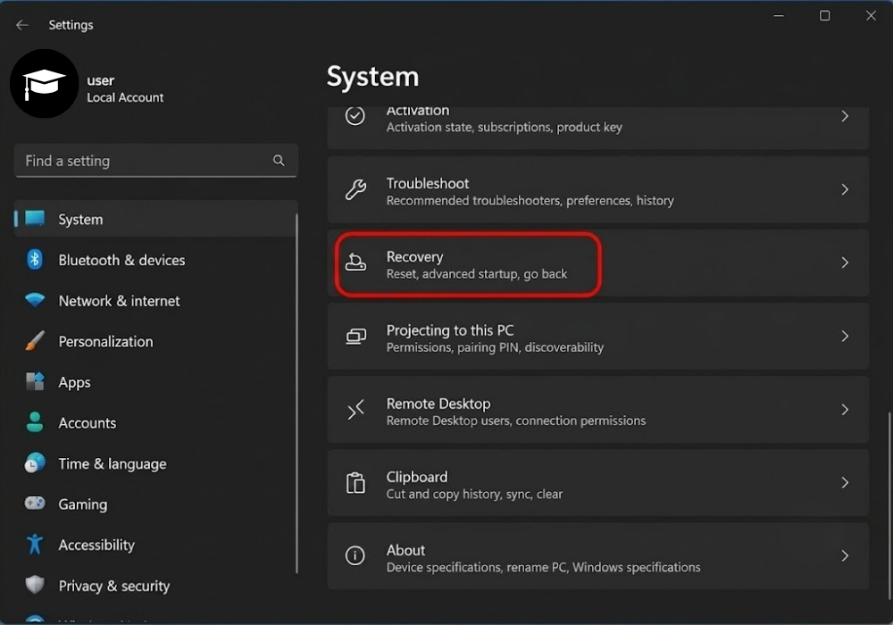Click 'Recommended troubleshooters, preferences, history' text
The width and height of the screenshot is (893, 625).
[x=530, y=200]
